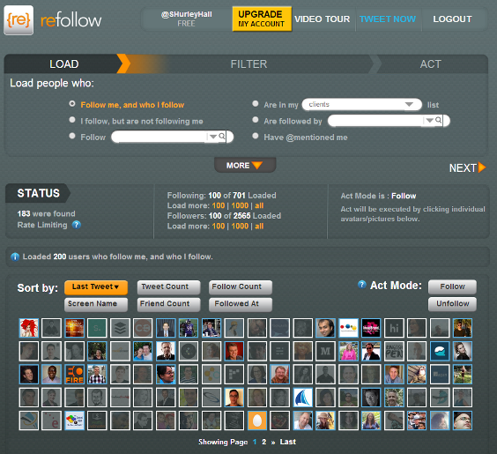The height and width of the screenshot is (454, 497).
Task: Load 100 more Followers
Action: [219, 227]
